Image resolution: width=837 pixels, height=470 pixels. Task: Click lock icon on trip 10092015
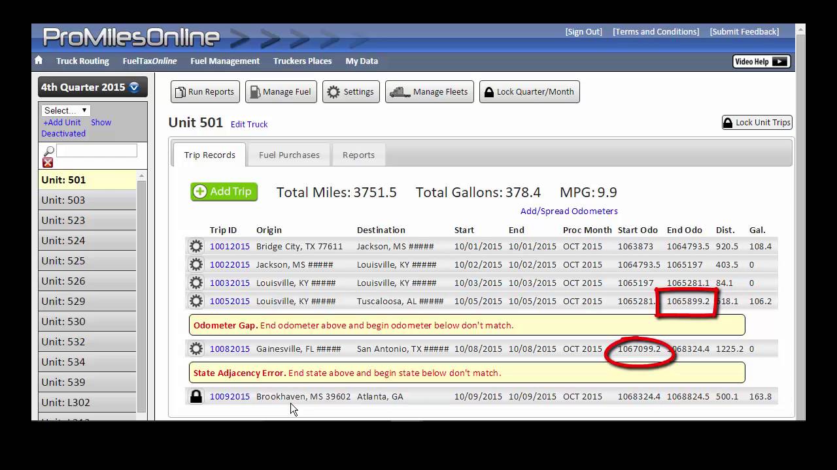[x=196, y=396]
